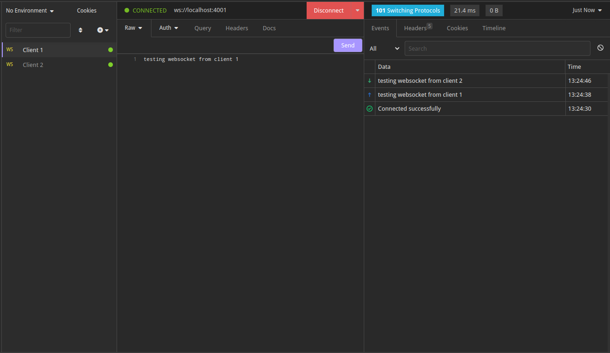Click the 101 Switching Protocols status badge
The width and height of the screenshot is (610, 353).
pos(407,10)
